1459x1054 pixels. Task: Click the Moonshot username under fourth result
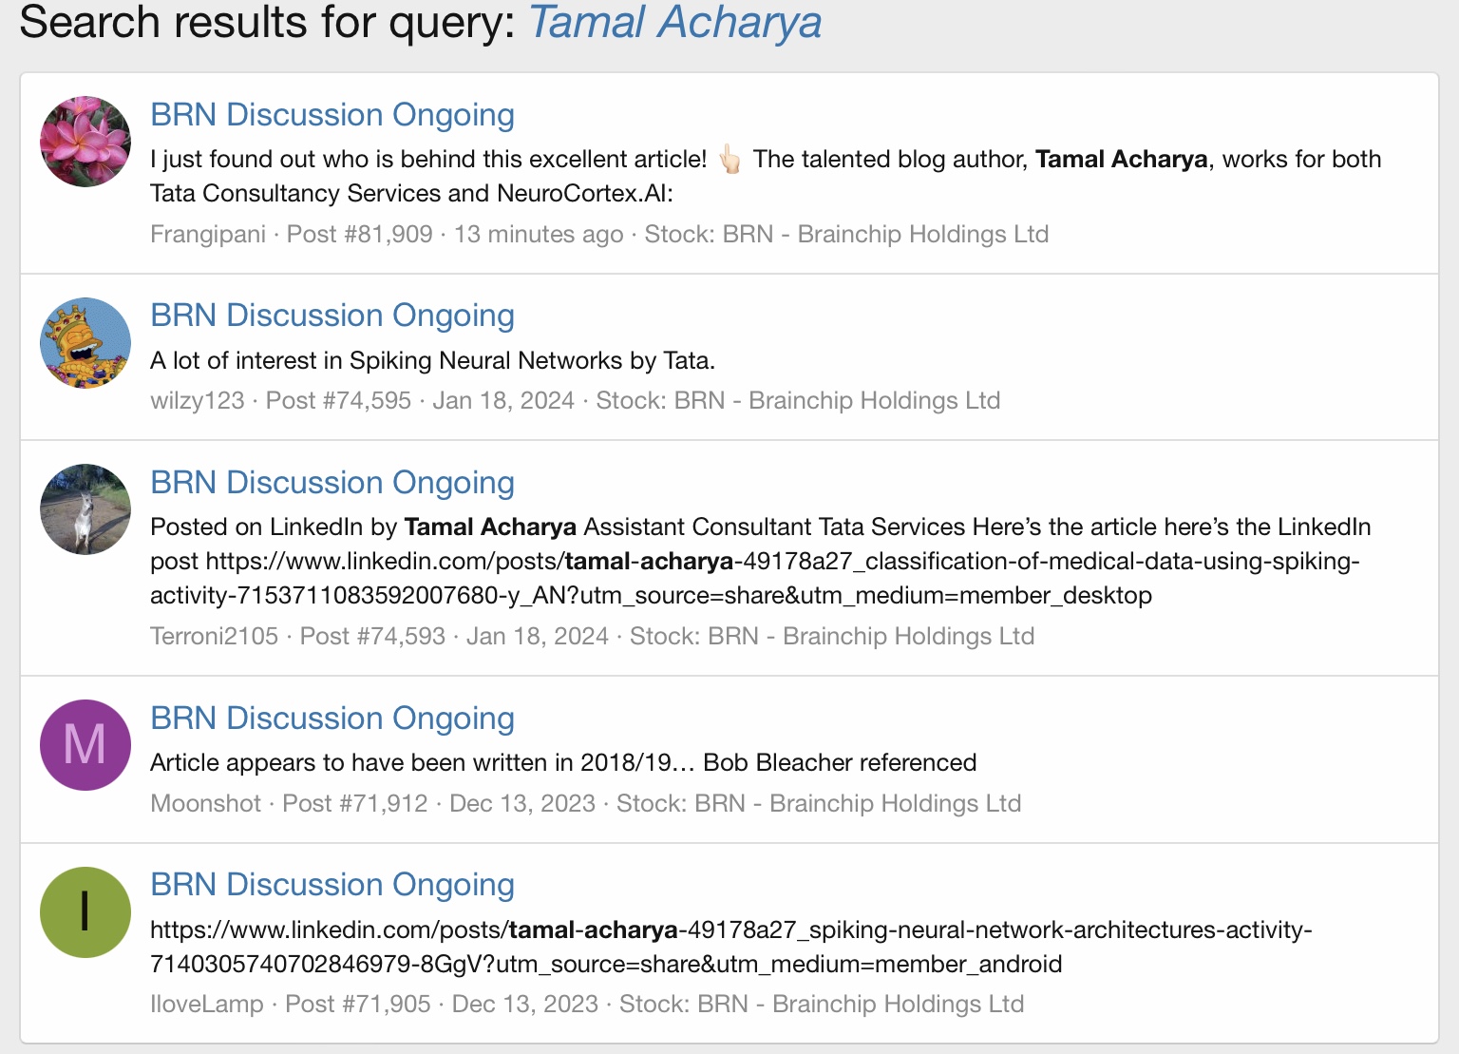206,804
